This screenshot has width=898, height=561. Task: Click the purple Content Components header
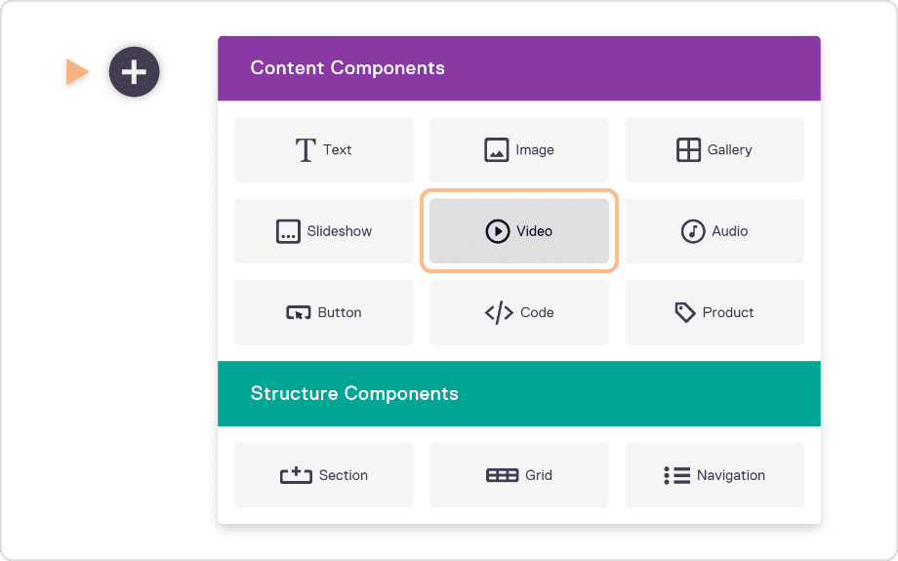point(518,68)
